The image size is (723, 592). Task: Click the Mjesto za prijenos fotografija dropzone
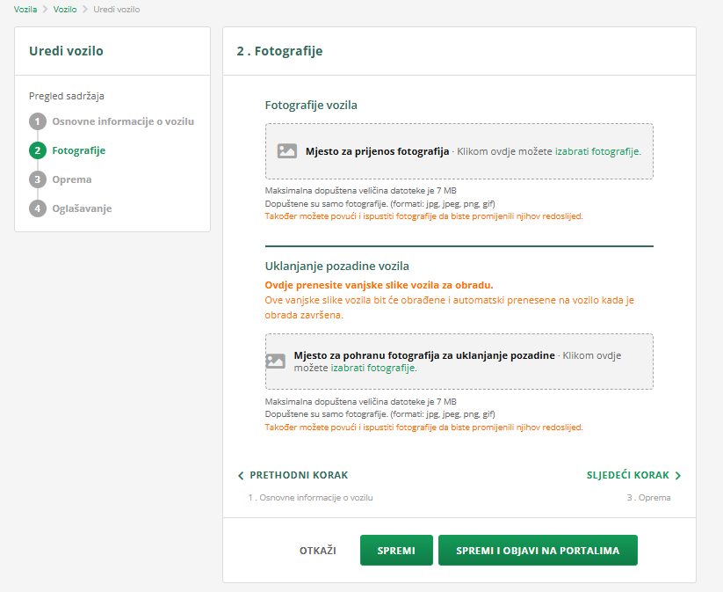point(459,151)
